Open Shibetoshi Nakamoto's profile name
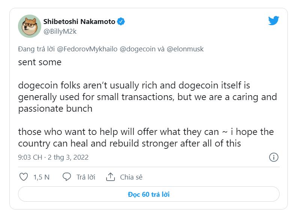The width and height of the screenshot is (298, 217). pyautogui.click(x=78, y=21)
